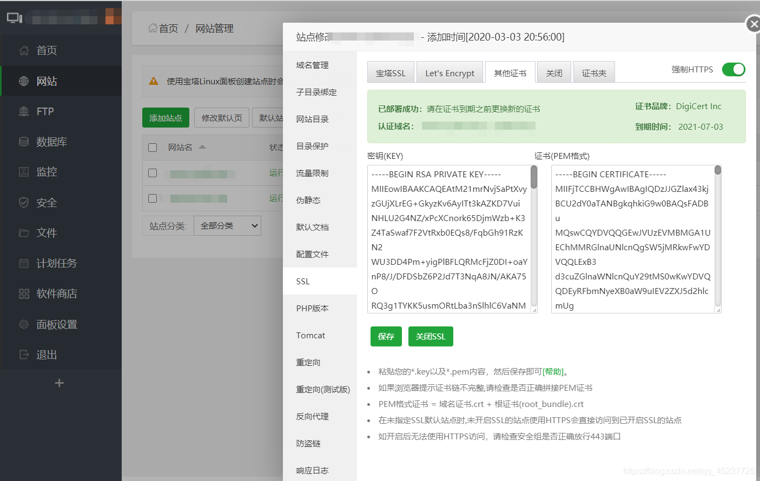Viewport: 760px width, 481px height.
Task: Open 流量限制 in dialog menu
Action: 320,173
